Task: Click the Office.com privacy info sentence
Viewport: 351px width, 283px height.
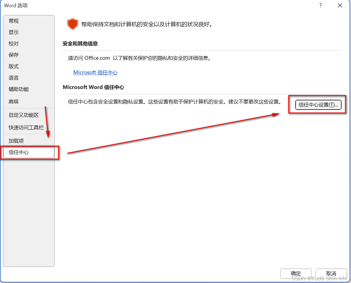Action: click(x=139, y=58)
